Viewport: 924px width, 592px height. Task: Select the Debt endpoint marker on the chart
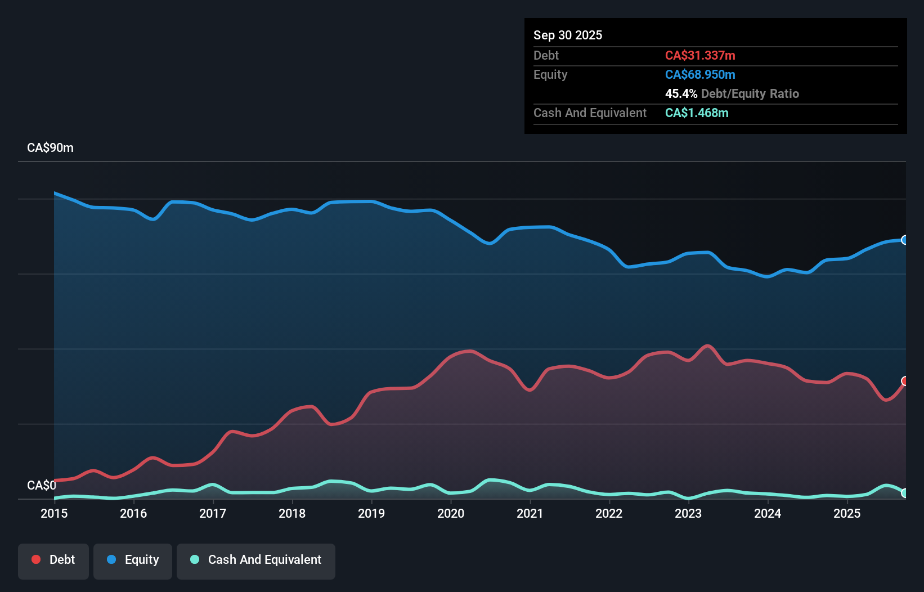pos(905,382)
